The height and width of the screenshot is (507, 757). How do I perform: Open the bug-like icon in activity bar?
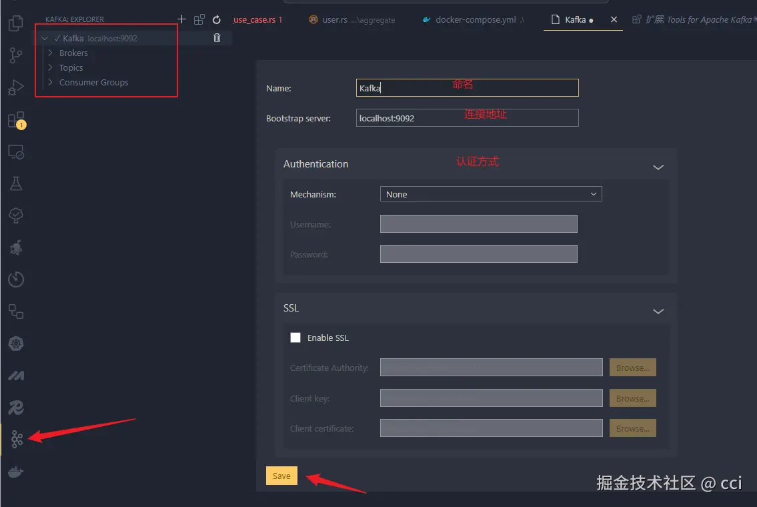pos(16,247)
